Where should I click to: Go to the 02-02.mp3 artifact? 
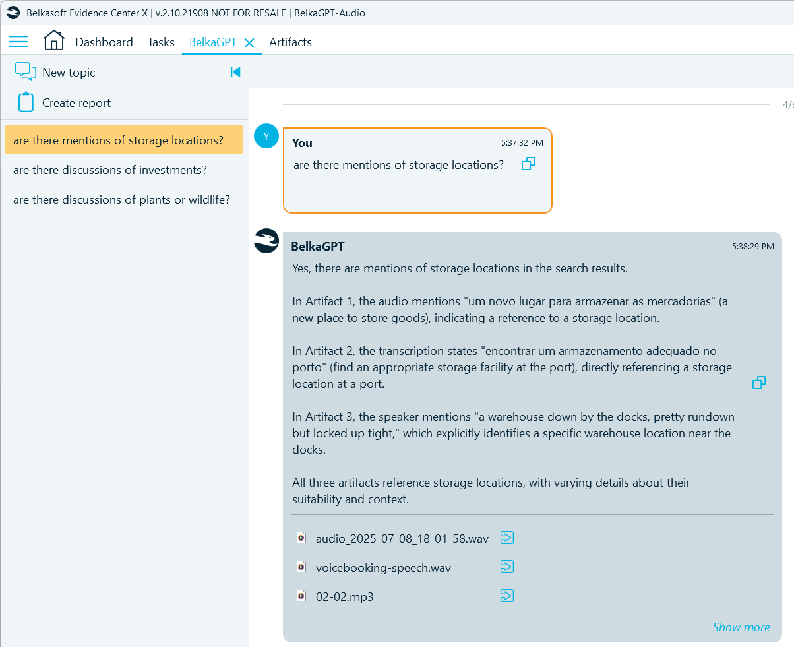(506, 596)
